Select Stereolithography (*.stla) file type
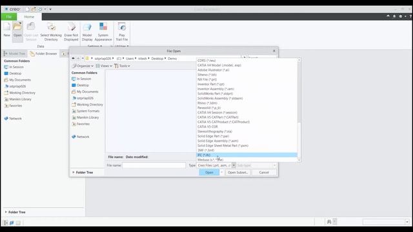Viewport: 413px width, 232px height. 247,131
